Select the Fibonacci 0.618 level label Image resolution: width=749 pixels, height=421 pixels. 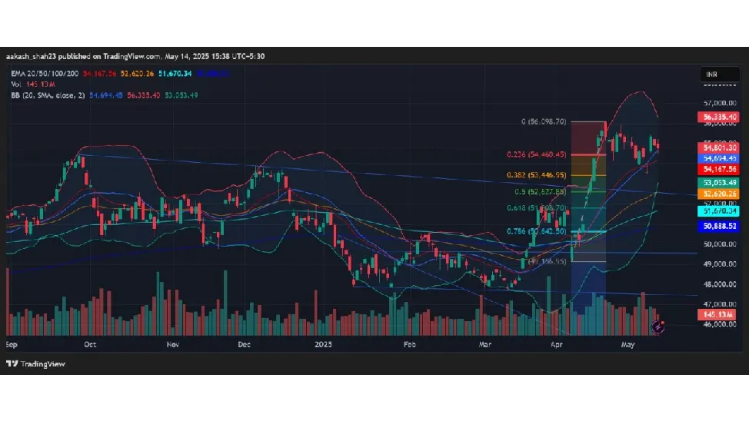pos(537,208)
